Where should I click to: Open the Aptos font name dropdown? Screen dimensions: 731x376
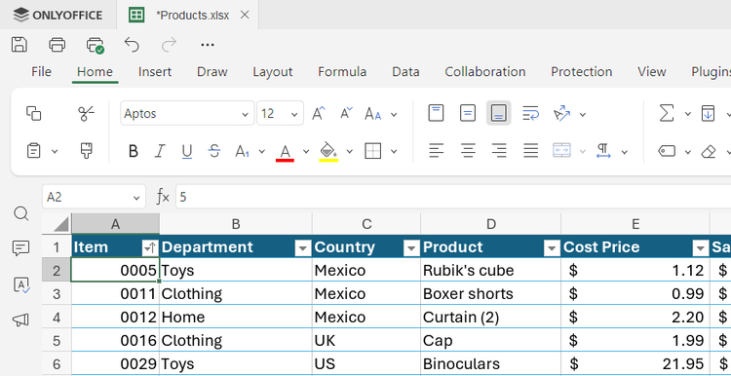(x=245, y=114)
